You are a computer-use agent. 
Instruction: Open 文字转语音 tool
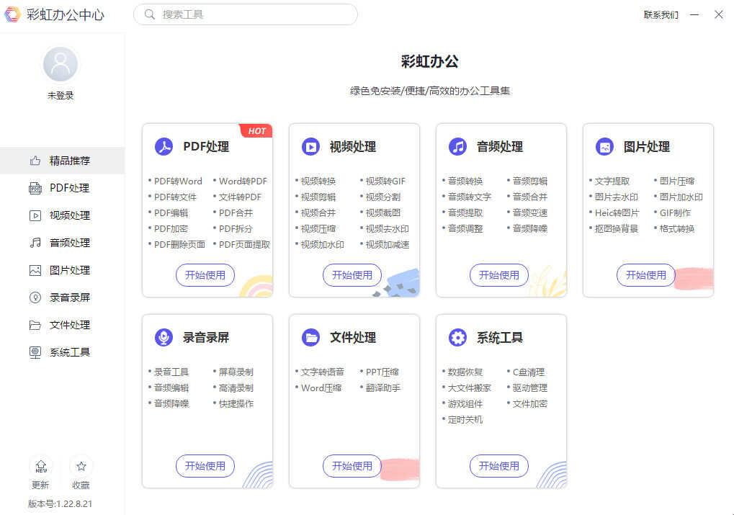(323, 372)
